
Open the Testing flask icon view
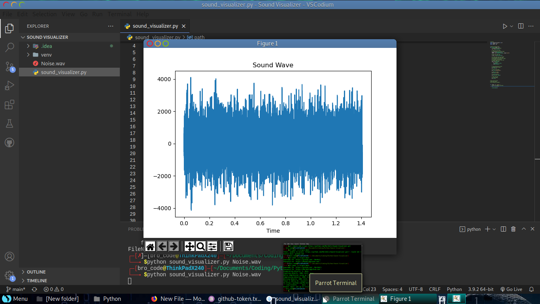pos(9,123)
